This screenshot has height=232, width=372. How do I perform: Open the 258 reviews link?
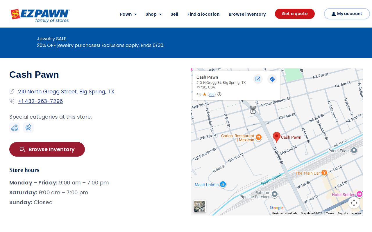point(212,94)
